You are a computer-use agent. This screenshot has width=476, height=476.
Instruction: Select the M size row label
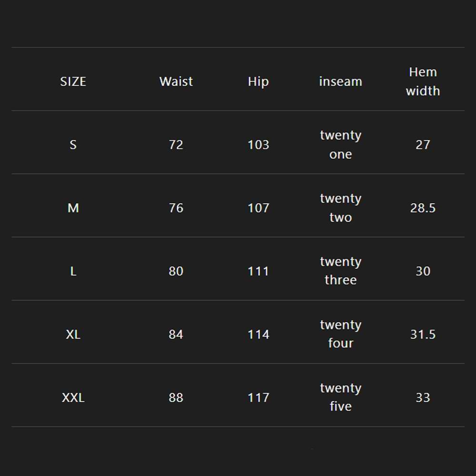[73, 208]
